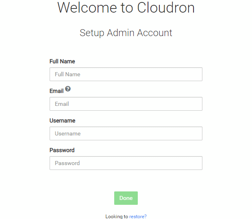Screen dimensions: 252x219
Task: Click the 'Email' placeholder inside the box
Action: click(62, 104)
